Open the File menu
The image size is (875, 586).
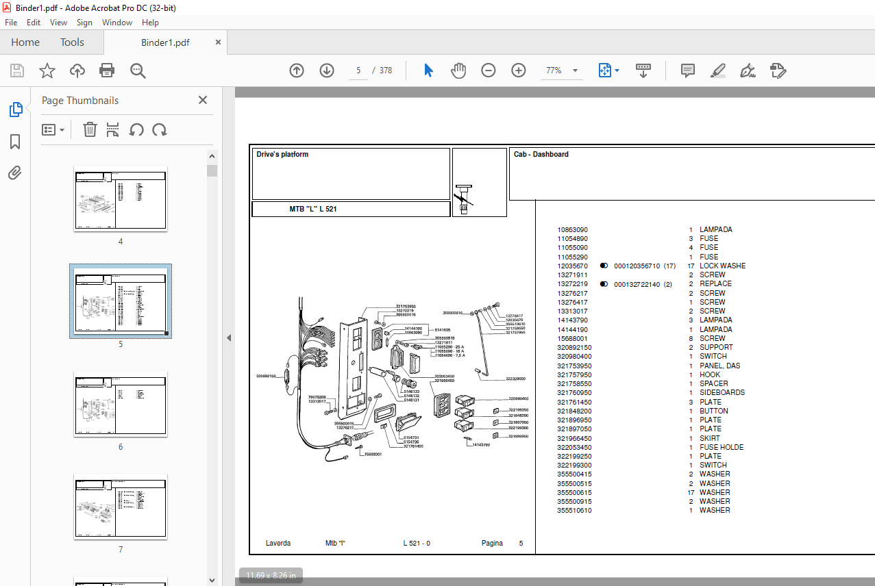click(11, 23)
